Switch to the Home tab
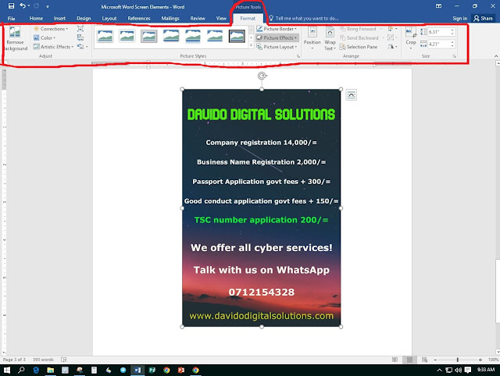Image resolution: width=500 pixels, height=376 pixels. (36, 19)
